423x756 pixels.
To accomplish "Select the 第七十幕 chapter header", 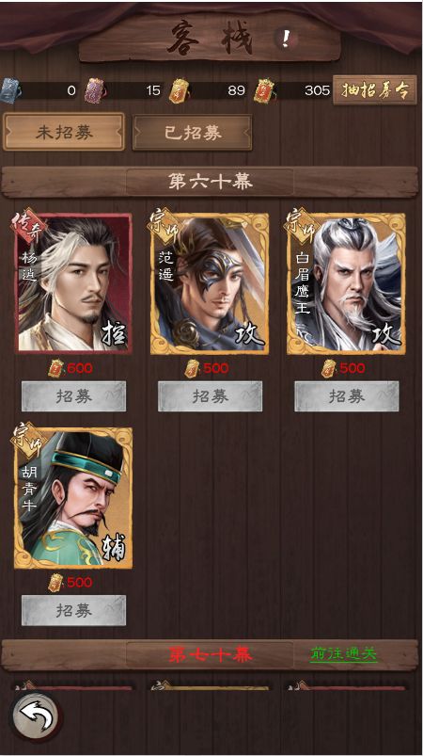I will (x=211, y=654).
